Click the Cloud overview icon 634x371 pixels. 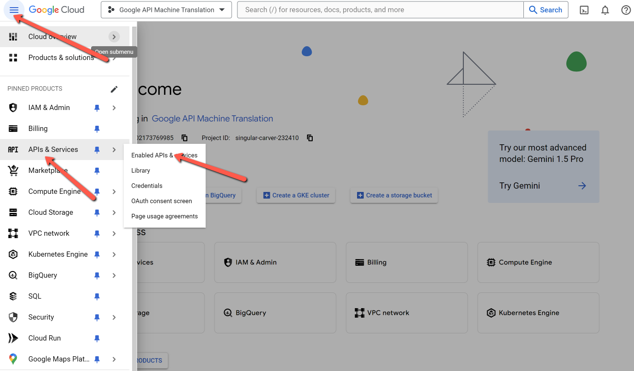(x=13, y=37)
